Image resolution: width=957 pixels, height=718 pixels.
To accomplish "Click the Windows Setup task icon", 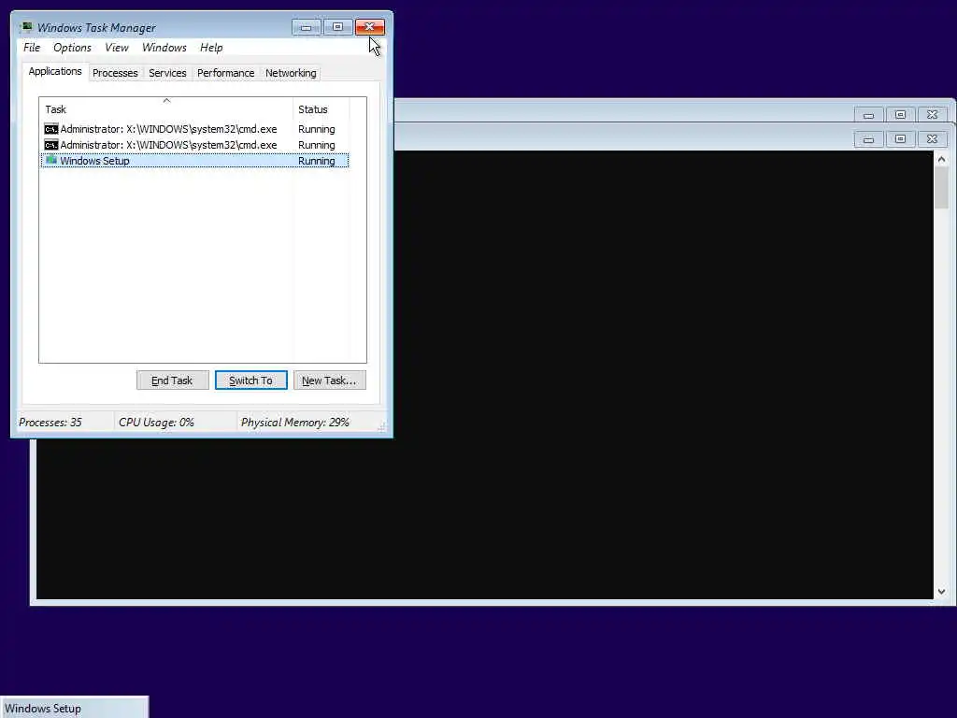I will click(x=51, y=161).
